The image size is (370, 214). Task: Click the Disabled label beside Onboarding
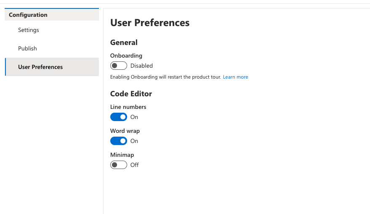coord(141,66)
